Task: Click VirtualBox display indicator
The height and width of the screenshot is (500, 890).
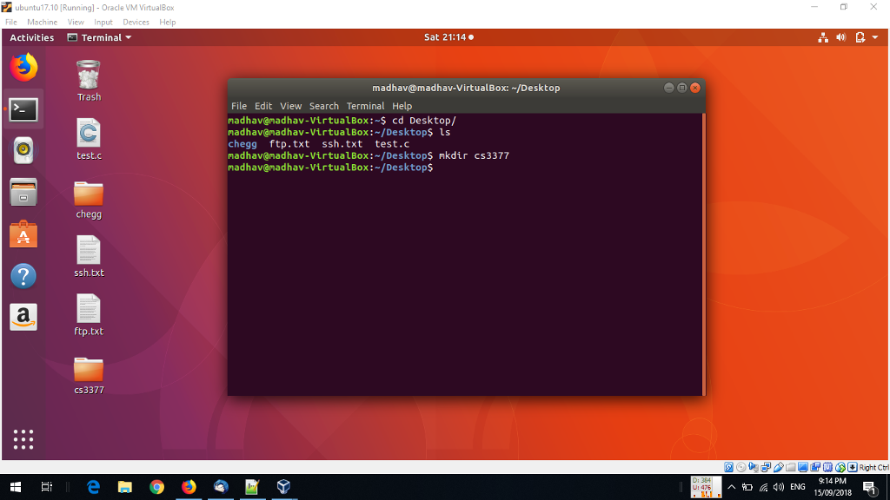Action: (x=803, y=467)
